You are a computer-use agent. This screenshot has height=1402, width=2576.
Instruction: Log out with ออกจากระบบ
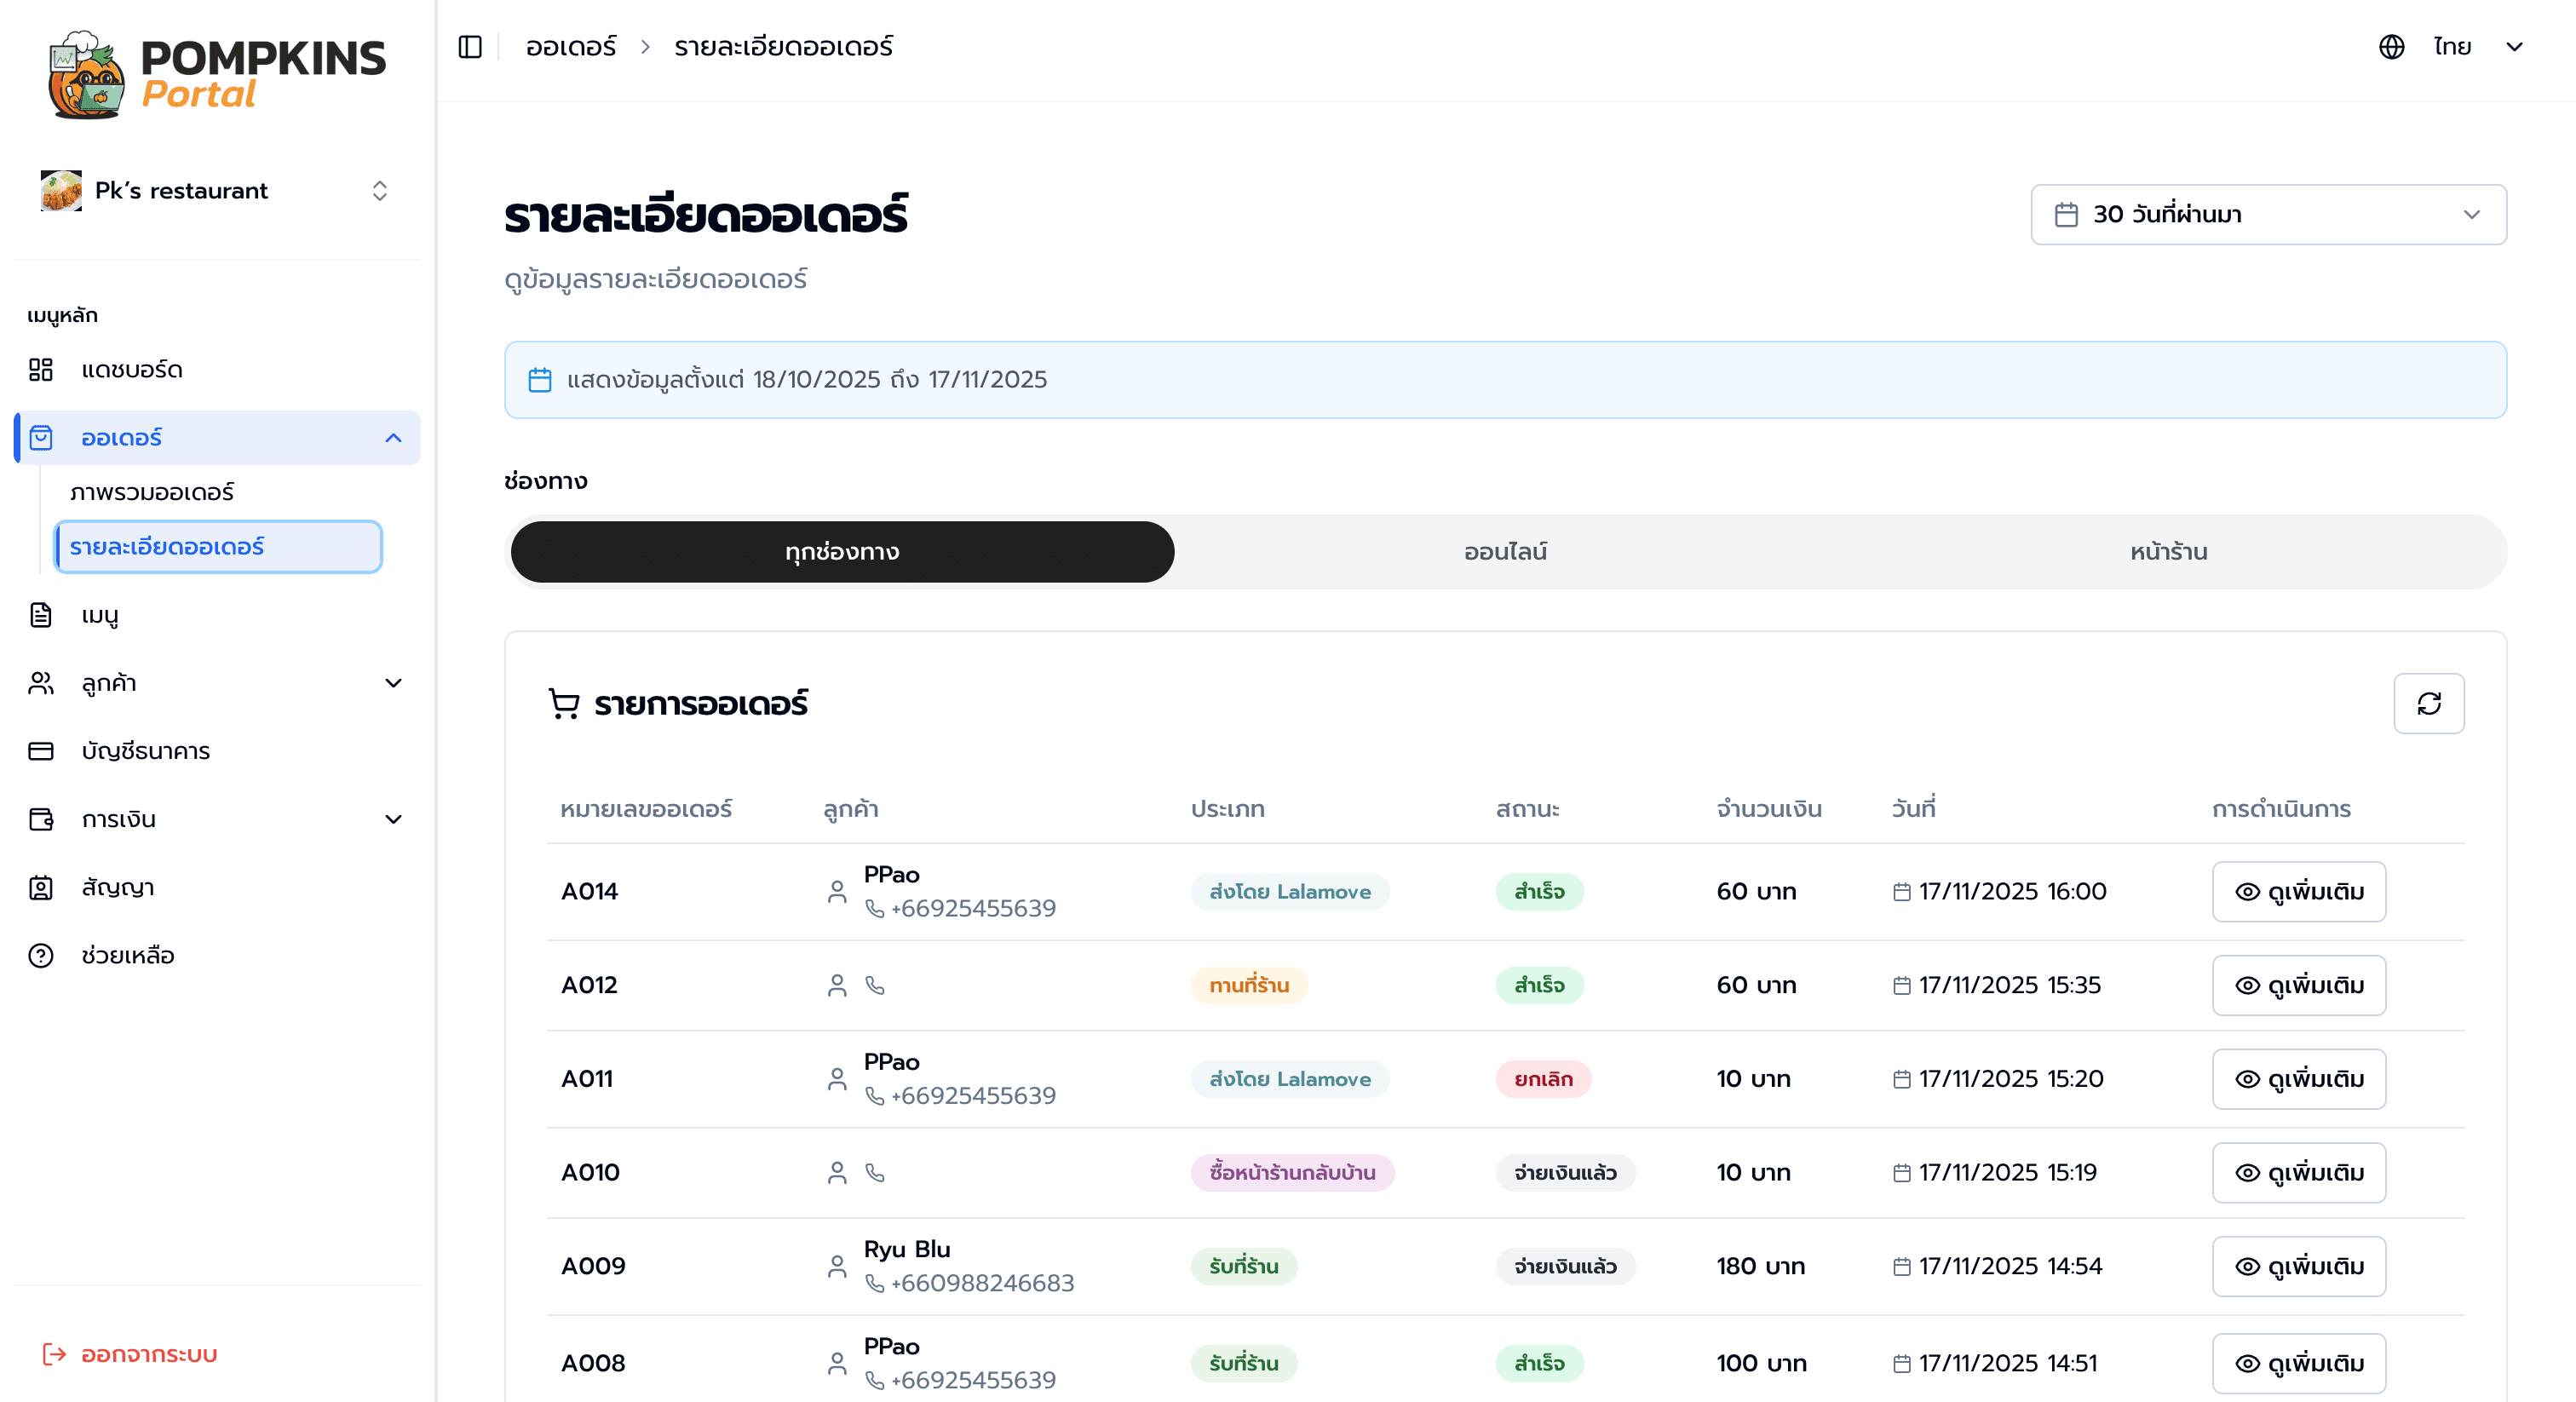coord(130,1354)
